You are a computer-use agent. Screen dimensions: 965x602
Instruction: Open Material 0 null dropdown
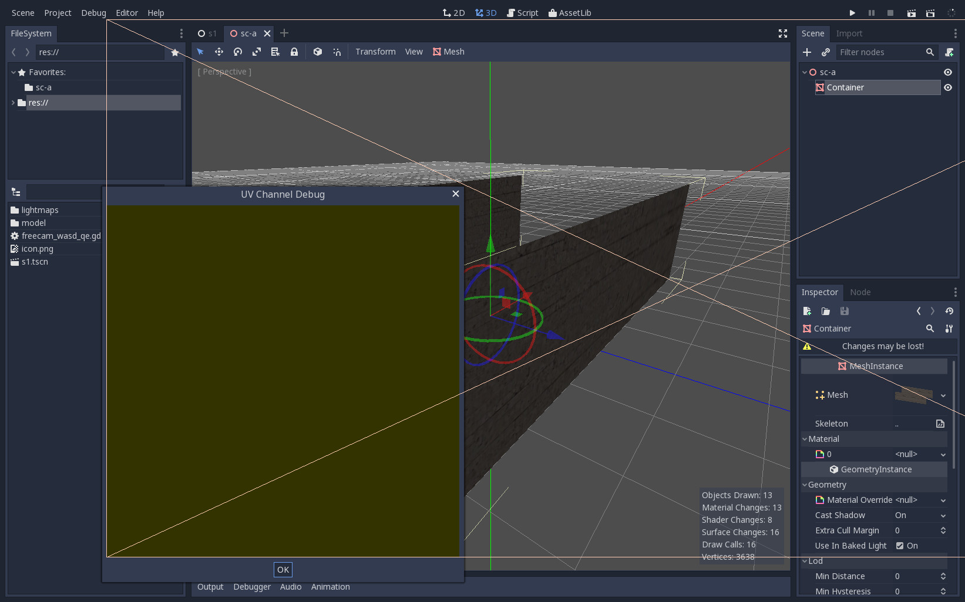943,454
